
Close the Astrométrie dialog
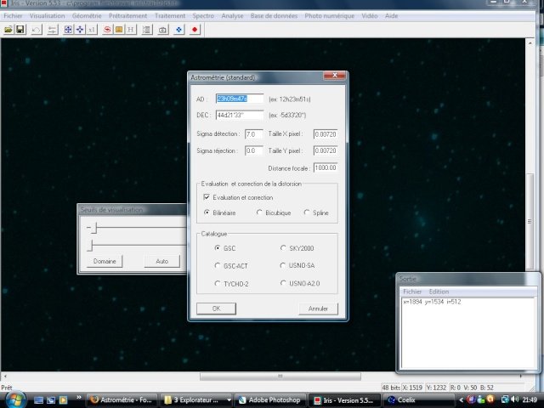pos(334,76)
